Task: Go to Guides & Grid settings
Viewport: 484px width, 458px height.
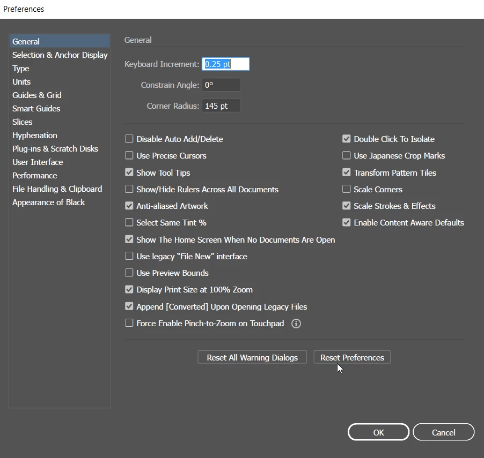Action: click(60, 95)
